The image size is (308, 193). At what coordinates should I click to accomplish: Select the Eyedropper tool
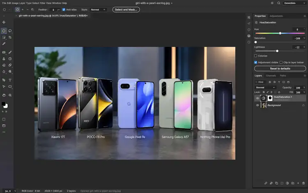coord(4,44)
